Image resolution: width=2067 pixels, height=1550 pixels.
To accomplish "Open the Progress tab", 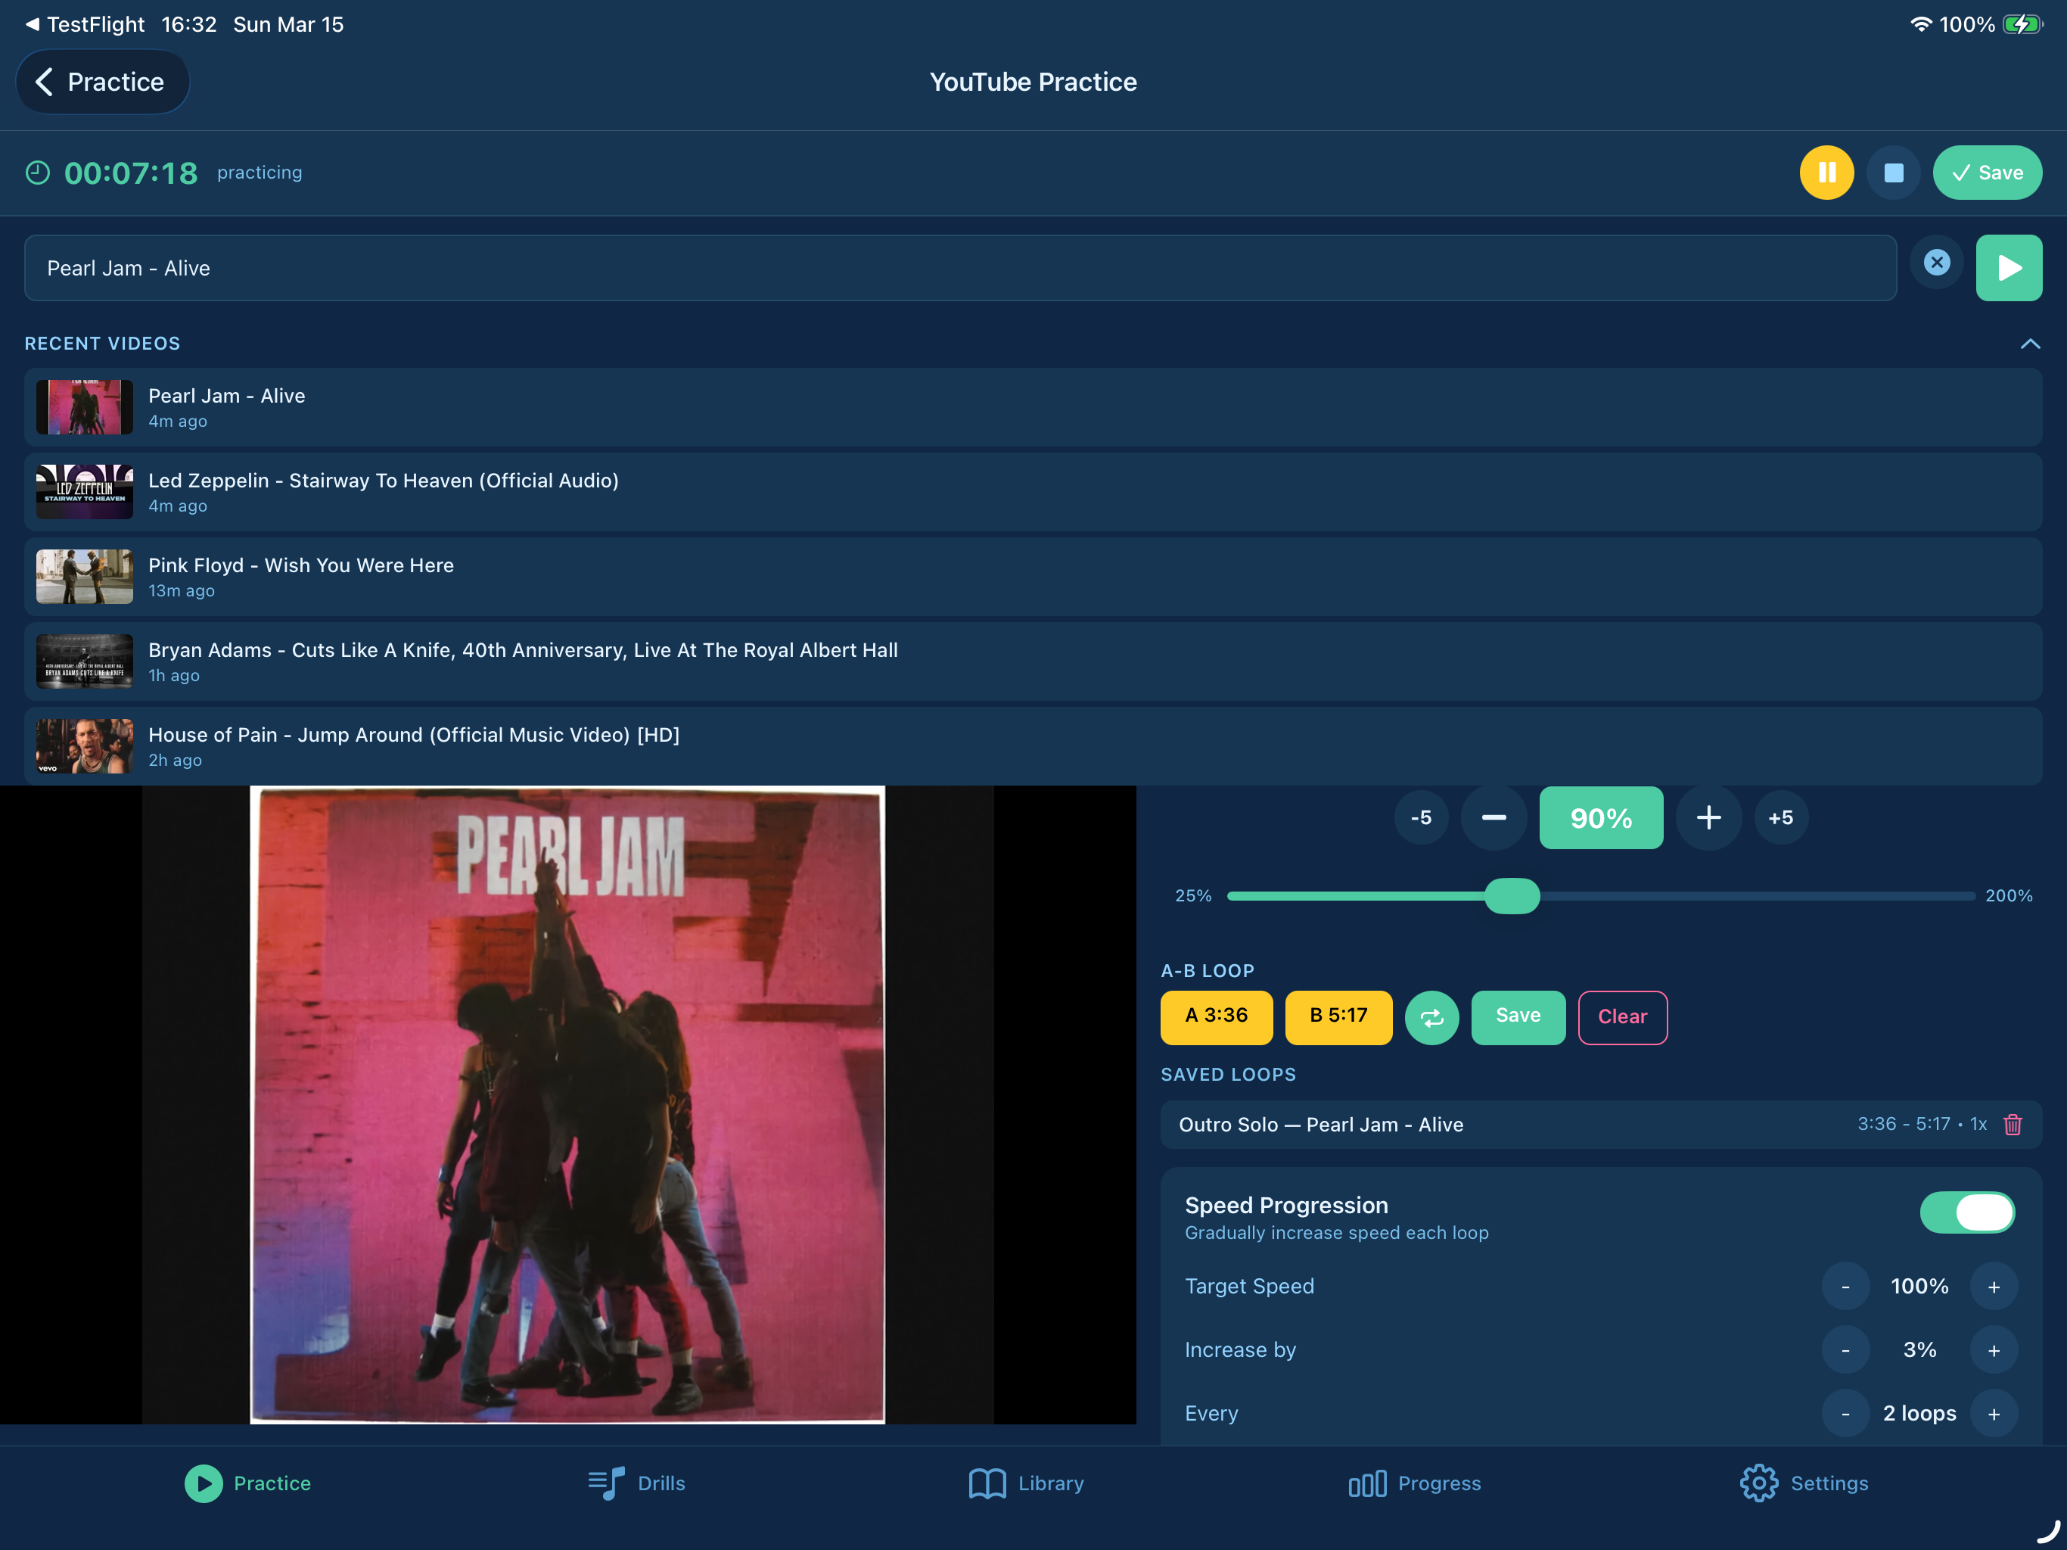I will pyautogui.click(x=1415, y=1483).
